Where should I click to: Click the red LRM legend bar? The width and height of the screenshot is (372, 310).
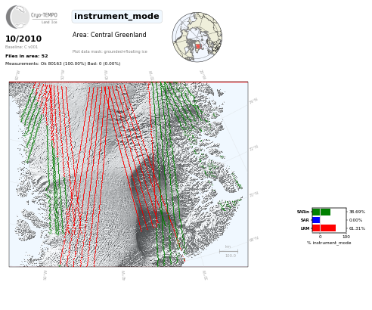pyautogui.click(x=324, y=228)
